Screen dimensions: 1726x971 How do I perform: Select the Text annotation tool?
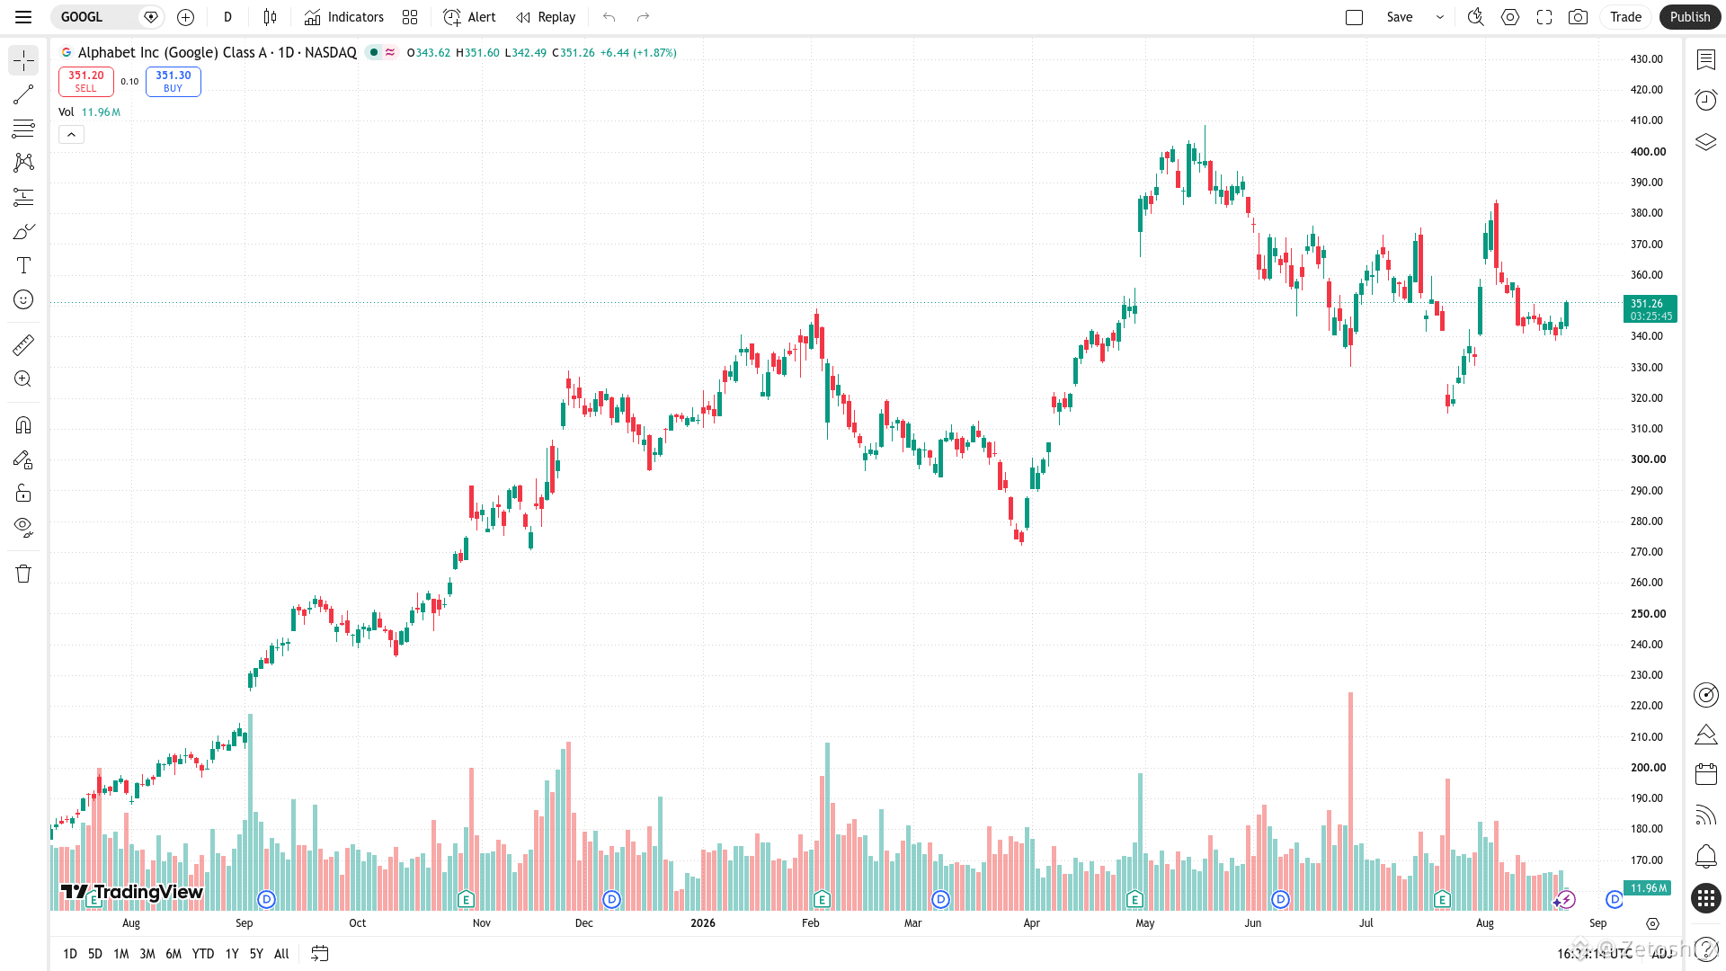point(23,265)
